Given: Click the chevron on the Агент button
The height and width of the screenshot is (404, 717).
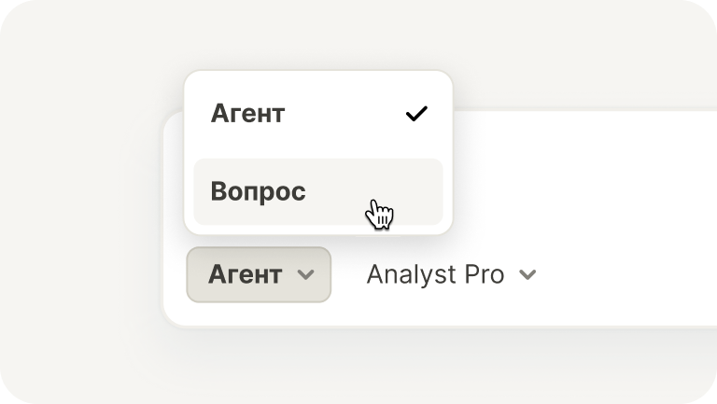Looking at the screenshot, I should click(304, 275).
